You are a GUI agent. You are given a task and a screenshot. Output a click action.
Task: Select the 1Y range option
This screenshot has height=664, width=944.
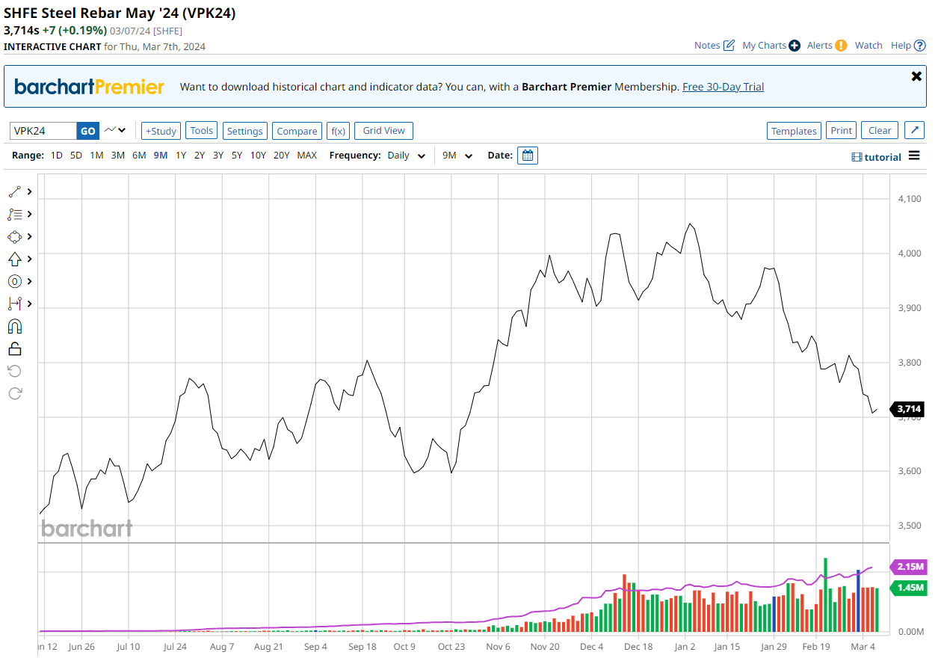coord(181,156)
